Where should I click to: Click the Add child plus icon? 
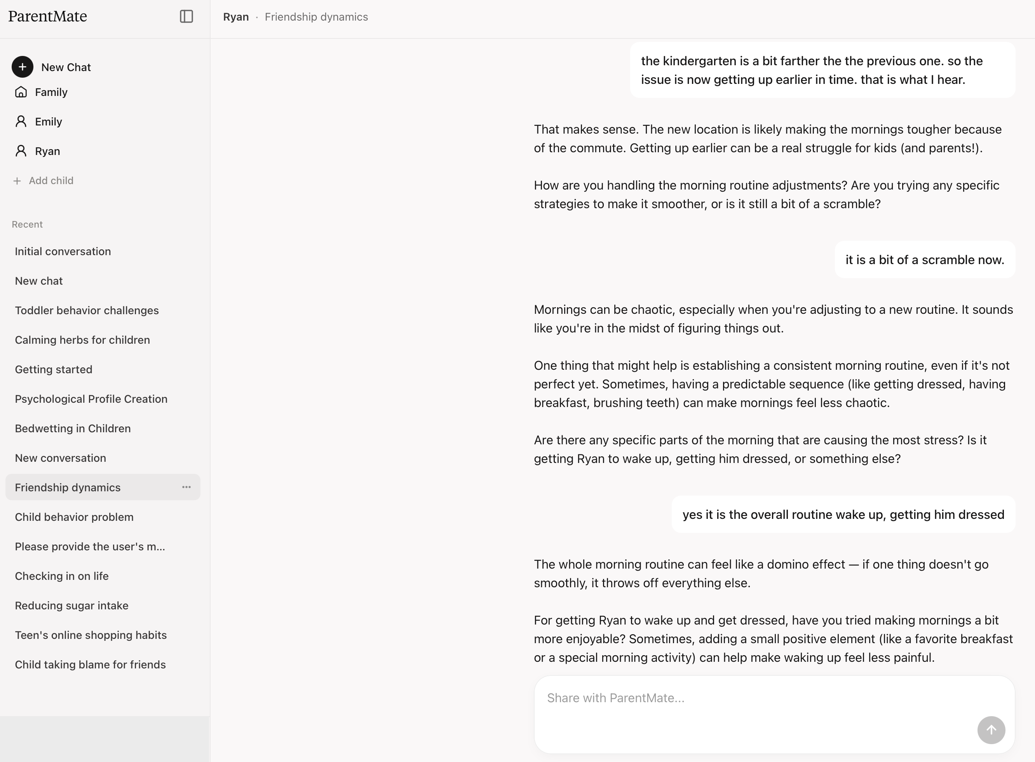17,180
